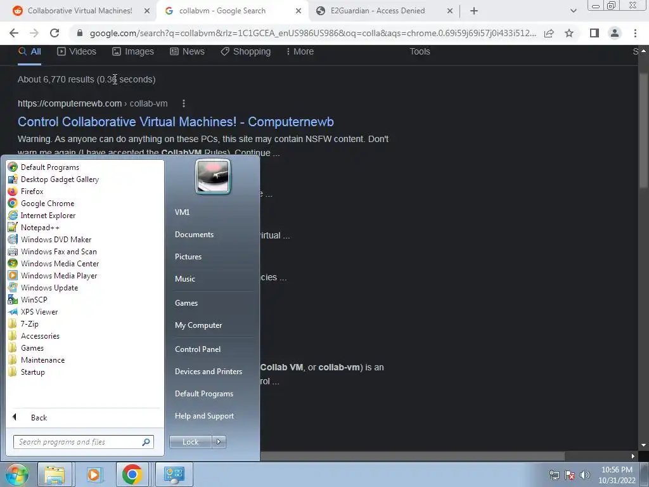Open the More search filters menu
Viewport: 649px width, 487px height.
300,51
